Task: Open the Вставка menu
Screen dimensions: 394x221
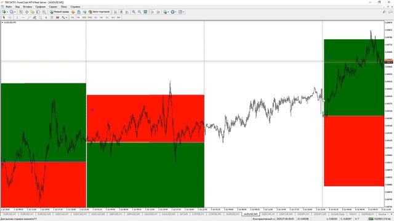Action: [x=27, y=7]
